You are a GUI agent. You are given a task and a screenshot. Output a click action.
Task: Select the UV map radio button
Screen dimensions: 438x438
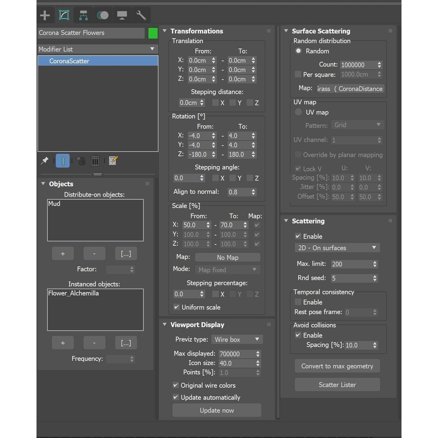coord(298,112)
